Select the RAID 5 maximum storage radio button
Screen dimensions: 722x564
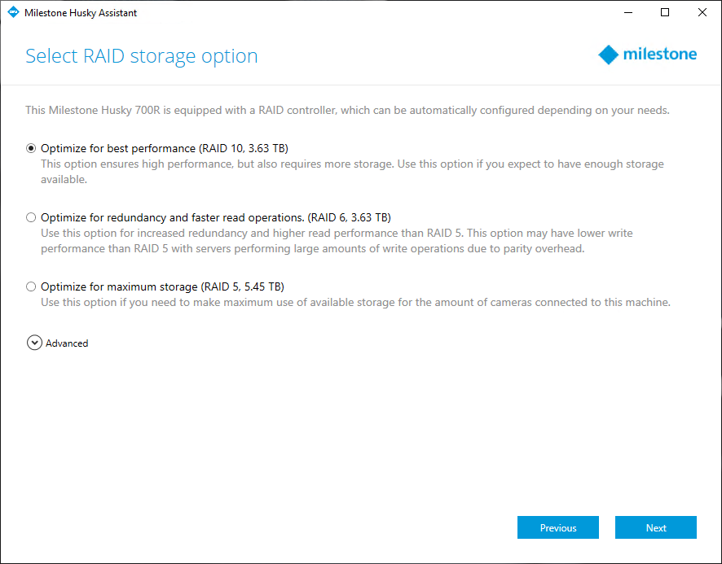click(31, 286)
